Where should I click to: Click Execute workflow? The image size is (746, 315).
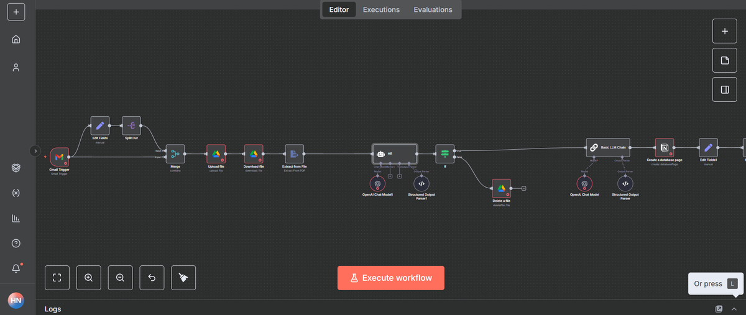pos(391,278)
